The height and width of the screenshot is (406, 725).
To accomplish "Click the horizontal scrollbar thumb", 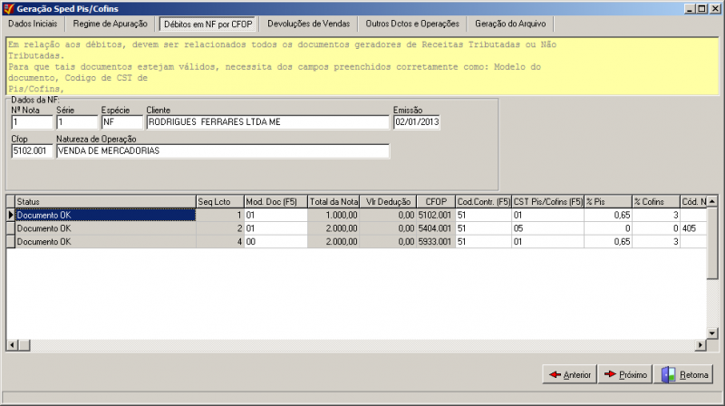I will coord(24,345).
